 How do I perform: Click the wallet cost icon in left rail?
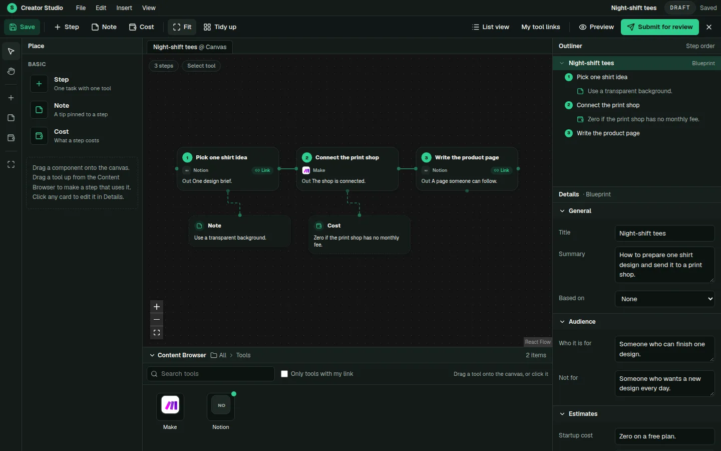(x=11, y=138)
